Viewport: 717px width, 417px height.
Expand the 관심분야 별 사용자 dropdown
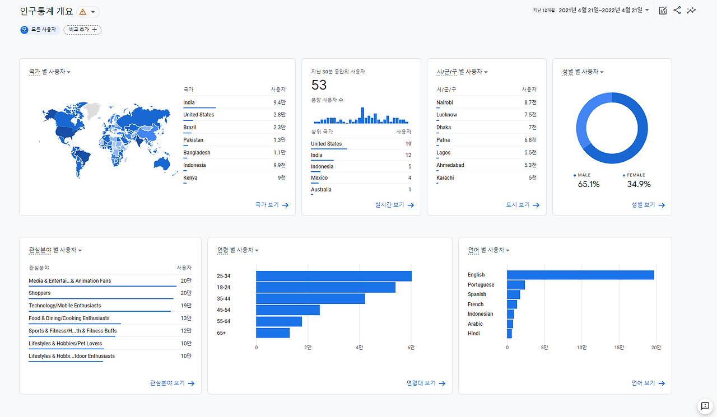click(55, 250)
